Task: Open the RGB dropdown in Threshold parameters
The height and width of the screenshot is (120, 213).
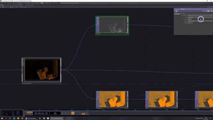Action: click(x=200, y=17)
